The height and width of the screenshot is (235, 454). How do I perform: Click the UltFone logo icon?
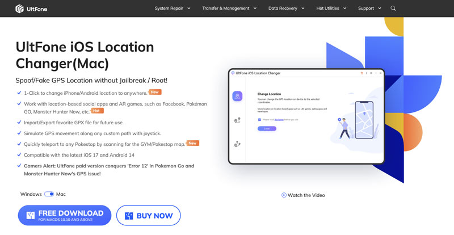pyautogui.click(x=19, y=9)
